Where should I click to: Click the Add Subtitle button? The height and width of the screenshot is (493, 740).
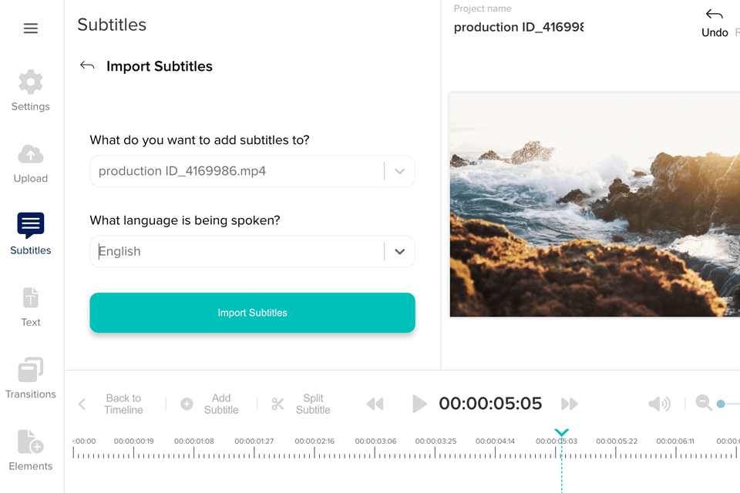click(210, 404)
